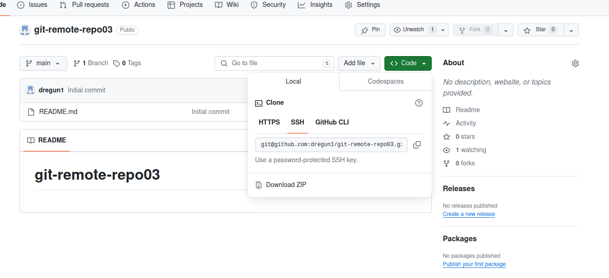Open the Readme link in About

pos(461,110)
